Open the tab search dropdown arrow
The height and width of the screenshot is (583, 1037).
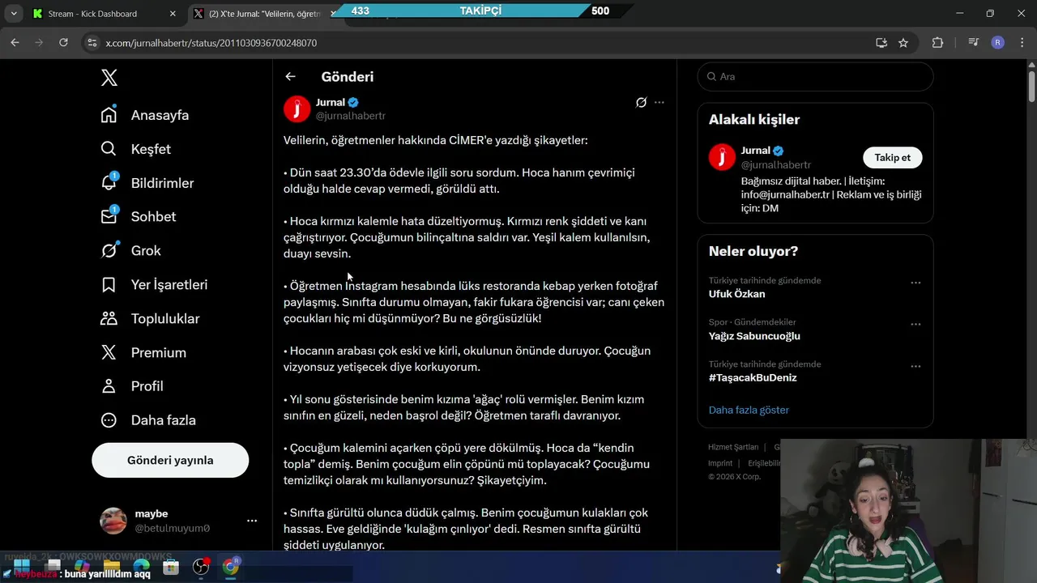pyautogui.click(x=14, y=14)
